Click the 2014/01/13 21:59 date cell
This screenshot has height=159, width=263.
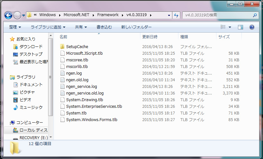[x=158, y=67]
